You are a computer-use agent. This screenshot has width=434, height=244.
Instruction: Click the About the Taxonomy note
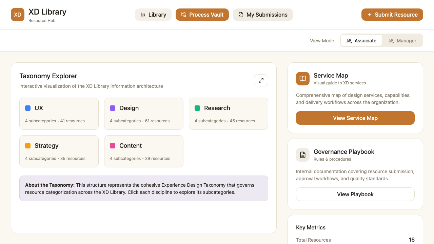pos(144,188)
